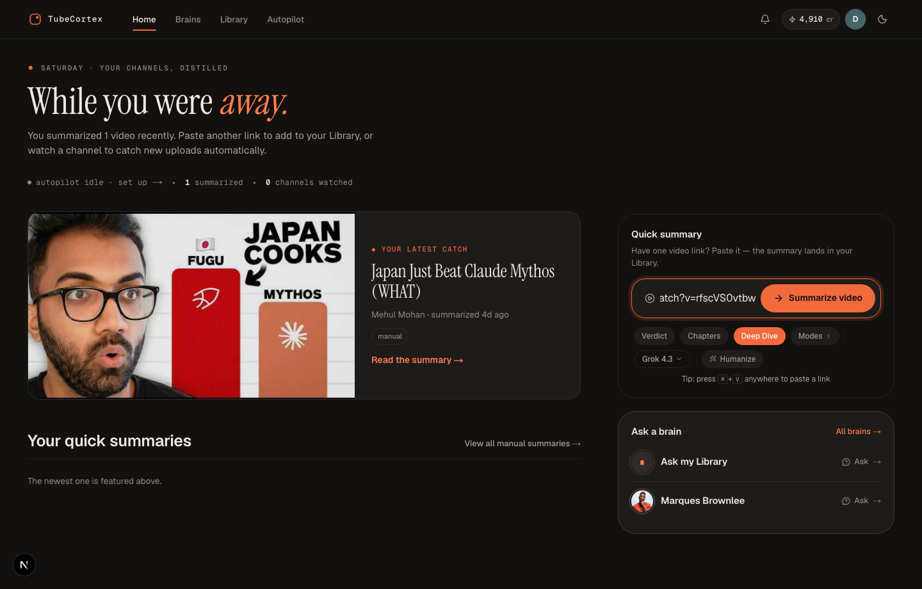Viewport: 922px width, 589px height.
Task: Open the Japan Cooks video thumbnail
Action: tap(191, 305)
